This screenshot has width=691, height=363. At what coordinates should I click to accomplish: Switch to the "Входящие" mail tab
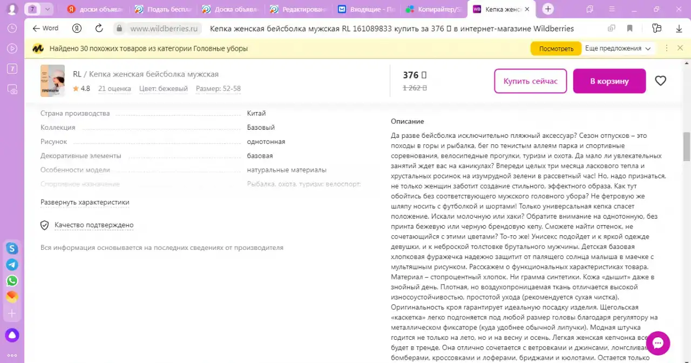click(365, 9)
